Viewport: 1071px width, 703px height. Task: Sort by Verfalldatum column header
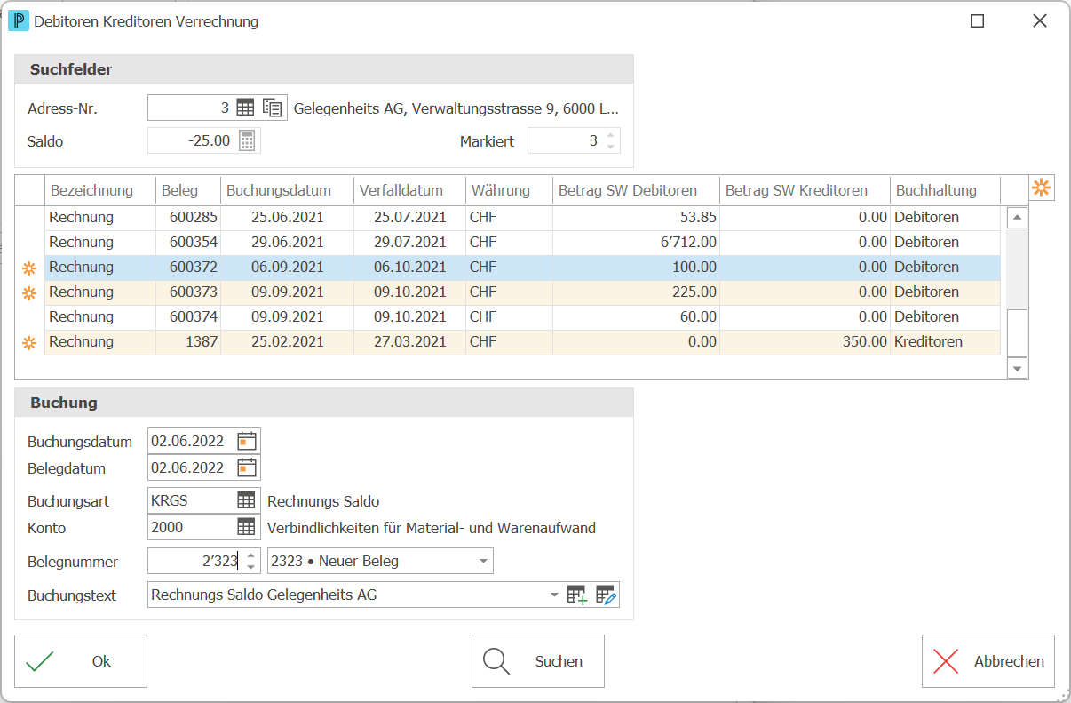(409, 190)
